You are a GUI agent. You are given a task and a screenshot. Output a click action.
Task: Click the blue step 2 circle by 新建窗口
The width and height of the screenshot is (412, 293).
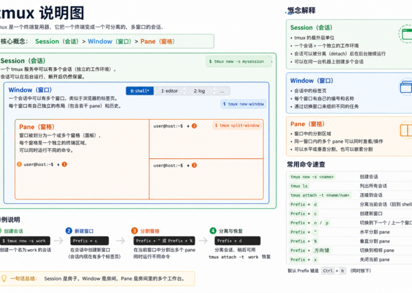click(x=69, y=231)
